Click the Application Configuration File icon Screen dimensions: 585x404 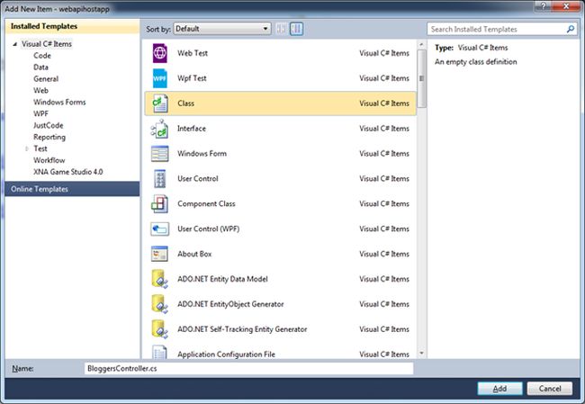[160, 352]
